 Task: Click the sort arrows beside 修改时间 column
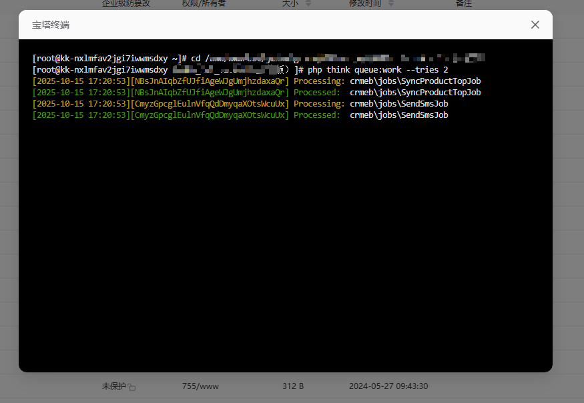point(388,3)
